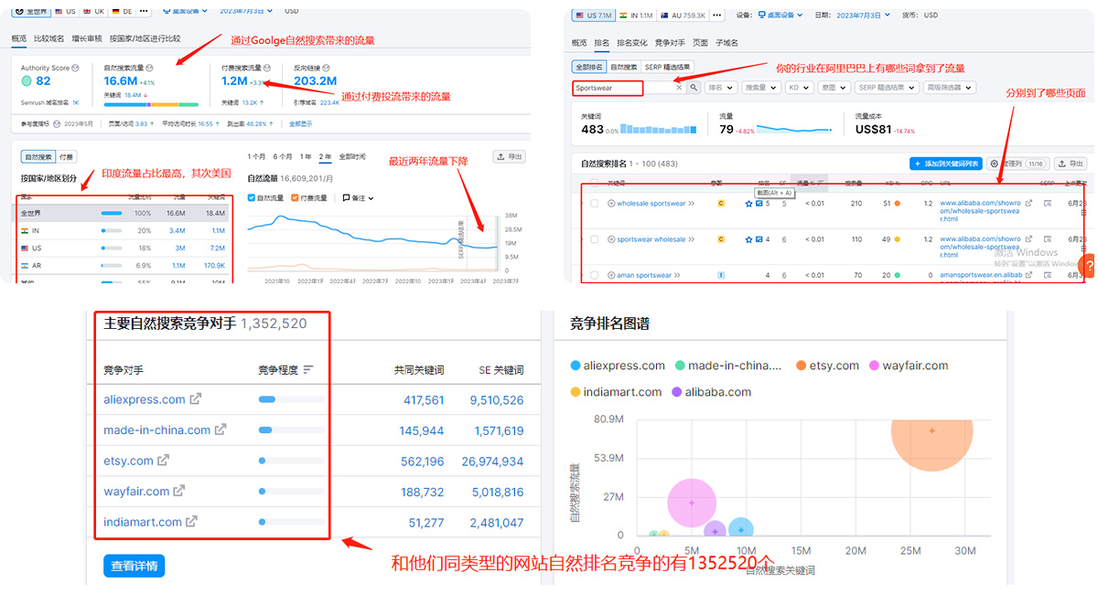This screenshot has height=594, width=1098.
Task: Select the 6 个月 time range tab
Action: [283, 157]
